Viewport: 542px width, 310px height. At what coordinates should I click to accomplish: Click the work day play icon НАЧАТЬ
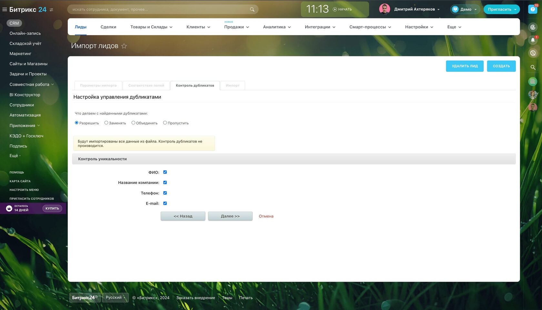(x=335, y=9)
